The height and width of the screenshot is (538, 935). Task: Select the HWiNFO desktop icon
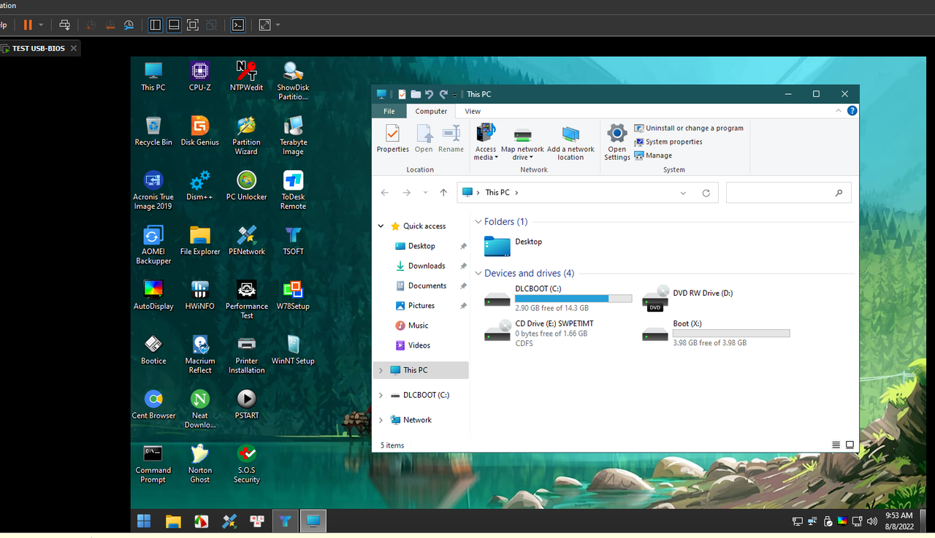pyautogui.click(x=199, y=295)
